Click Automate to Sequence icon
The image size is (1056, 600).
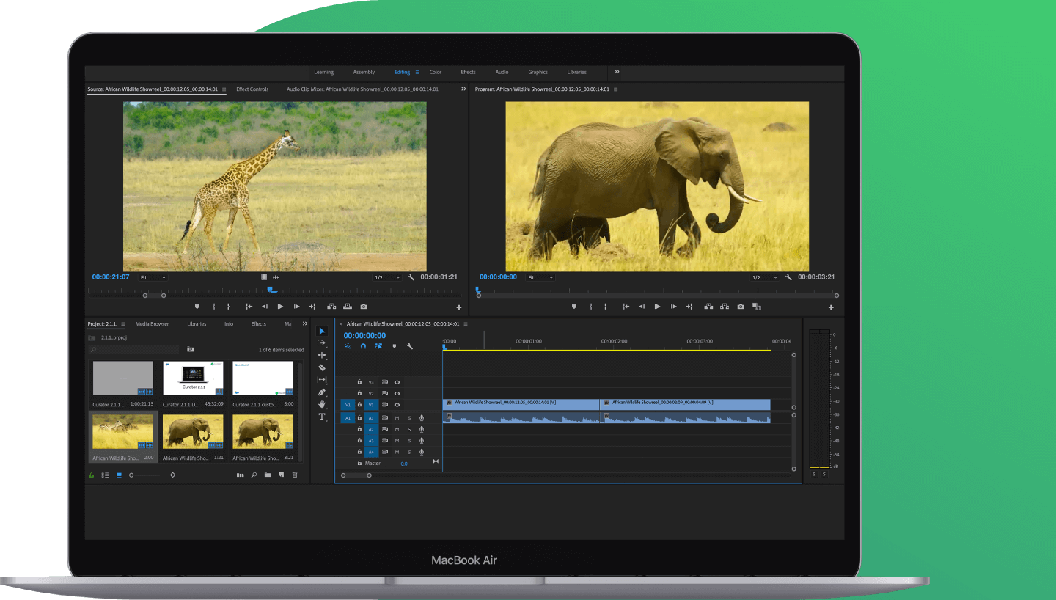point(240,475)
